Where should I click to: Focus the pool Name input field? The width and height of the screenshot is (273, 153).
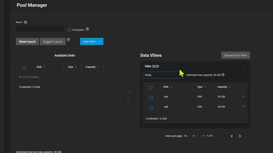40,28
